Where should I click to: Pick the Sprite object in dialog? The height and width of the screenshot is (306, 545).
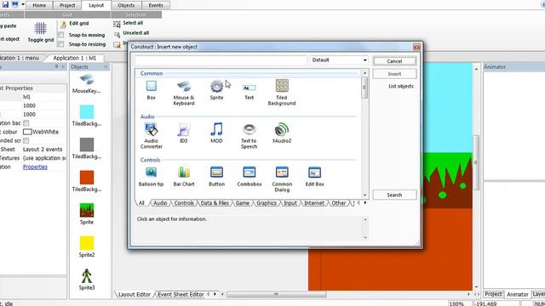point(216,90)
